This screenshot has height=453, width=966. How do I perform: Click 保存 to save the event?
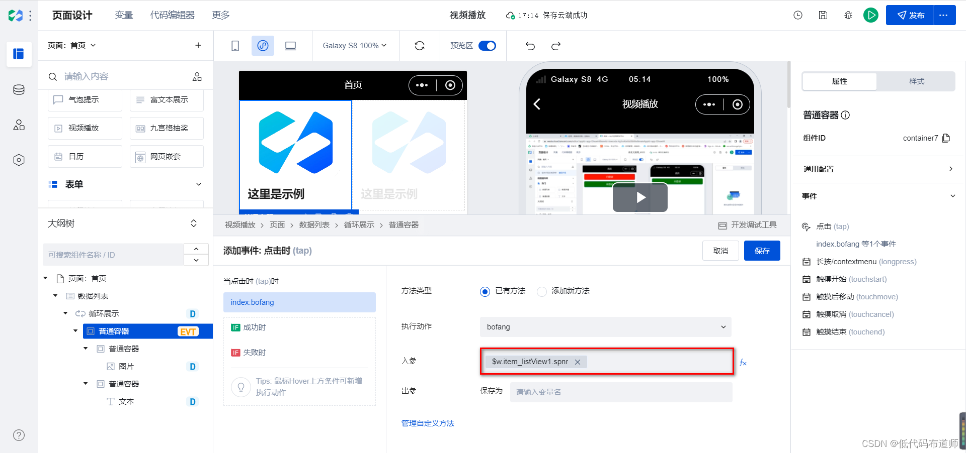click(762, 251)
